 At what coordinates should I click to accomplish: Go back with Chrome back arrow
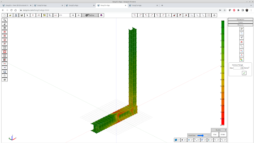click(x=3, y=10)
